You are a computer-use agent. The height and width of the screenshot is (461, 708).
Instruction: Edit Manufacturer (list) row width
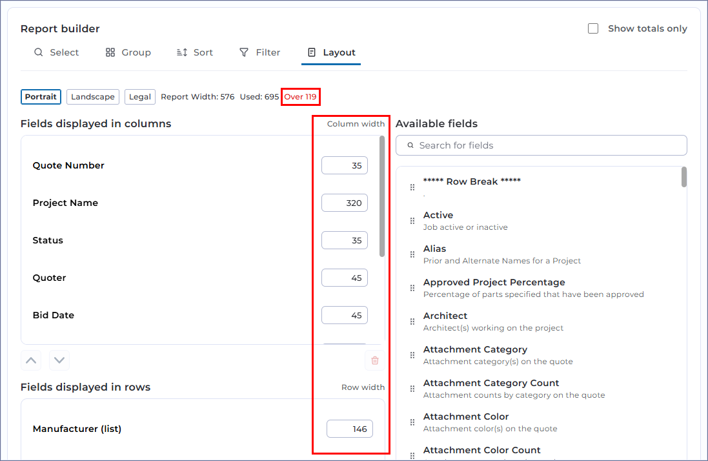[x=350, y=429]
